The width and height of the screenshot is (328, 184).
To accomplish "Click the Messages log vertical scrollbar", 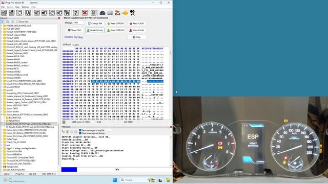I will pyautogui.click(x=171, y=151).
